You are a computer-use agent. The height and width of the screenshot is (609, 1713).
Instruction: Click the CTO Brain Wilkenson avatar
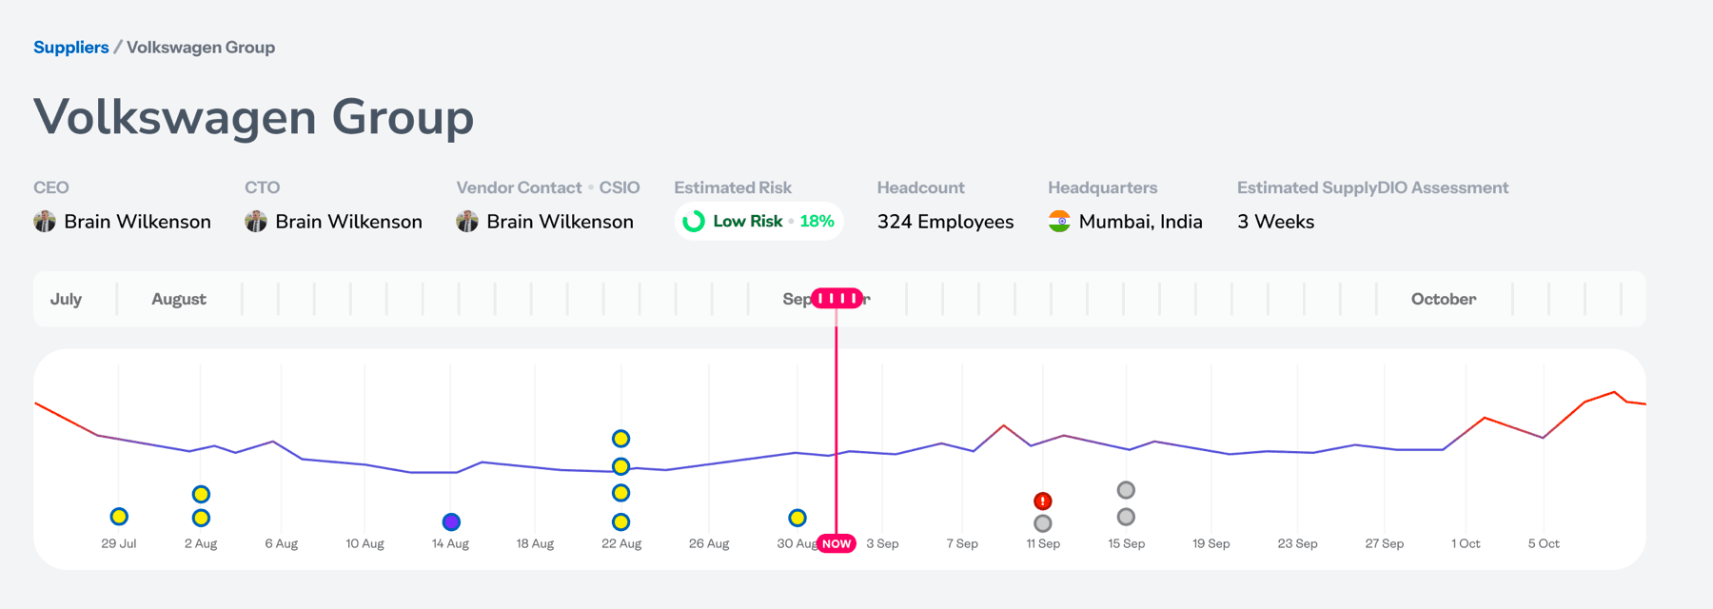[256, 222]
